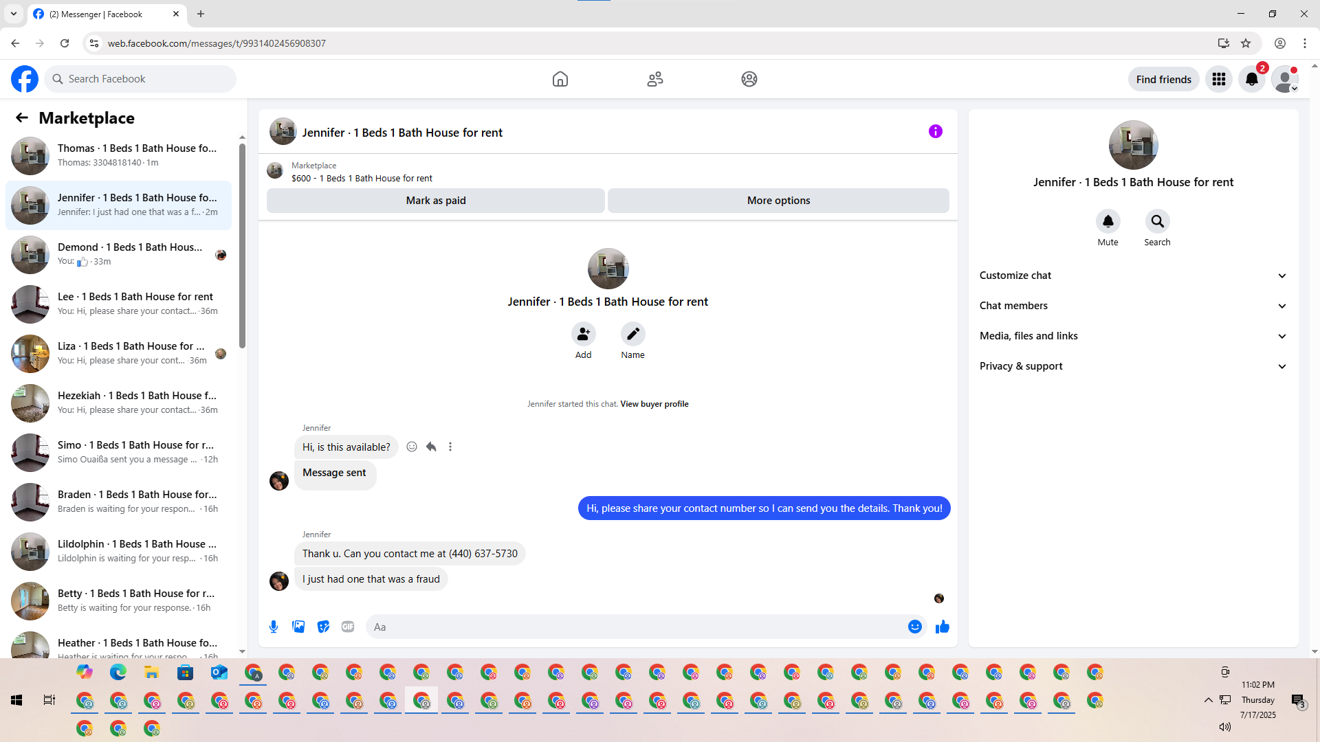
Task: Expand Customize chat section
Action: [x=1133, y=276]
